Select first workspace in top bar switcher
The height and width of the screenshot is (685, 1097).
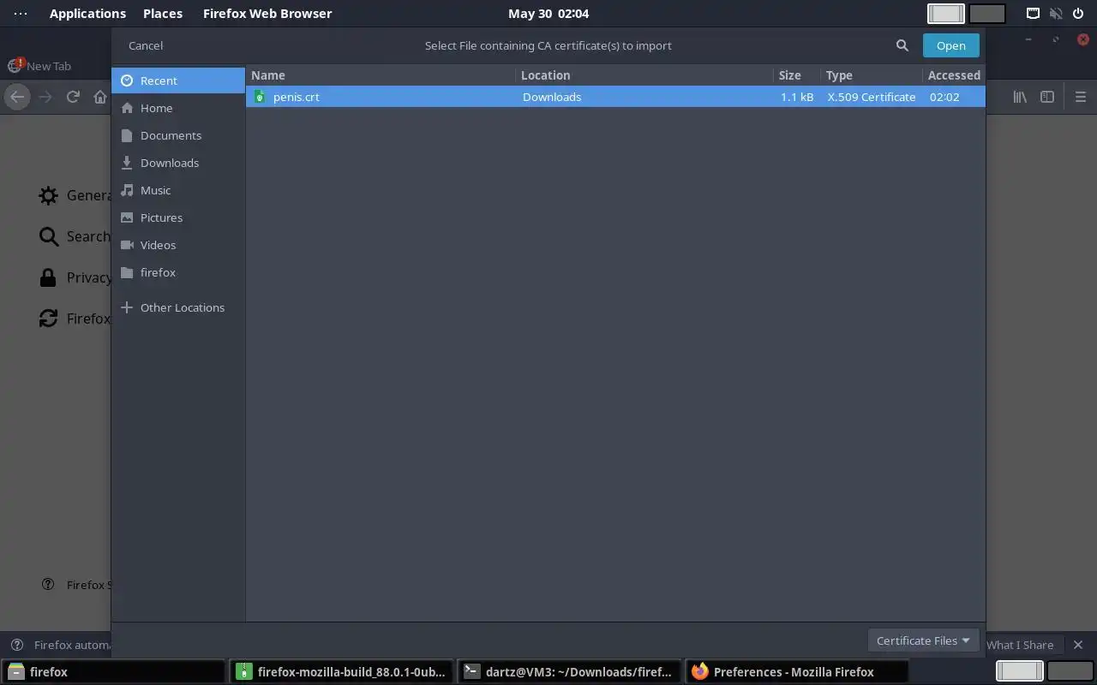tap(946, 14)
